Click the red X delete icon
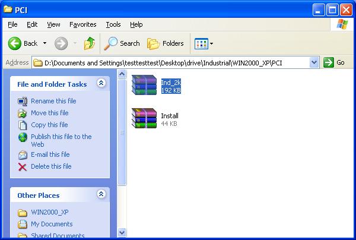Image resolution: width=356 pixels, height=240 pixels. coord(23,167)
